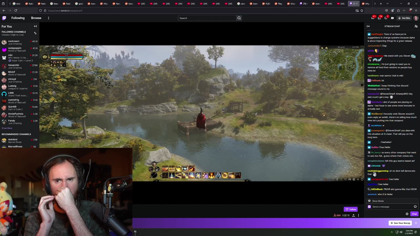The height and width of the screenshot is (236, 420).
Task: Open the taskbar clock showing 5:03 PM
Action: point(409,232)
